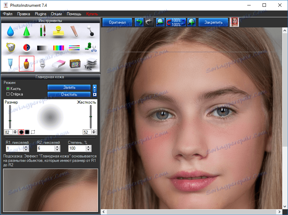The image size is (288, 215).
Task: Enable the Кисть mode checkbox
Action: coord(7,88)
